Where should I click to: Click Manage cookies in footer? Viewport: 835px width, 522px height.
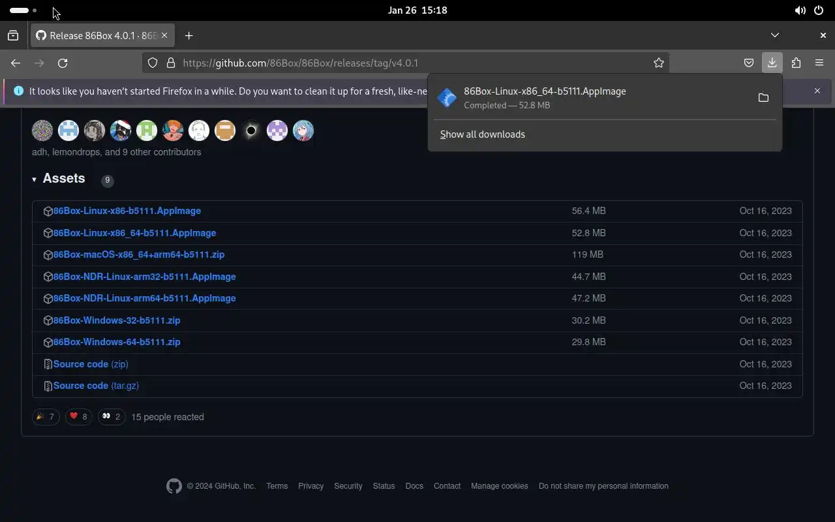tap(500, 486)
